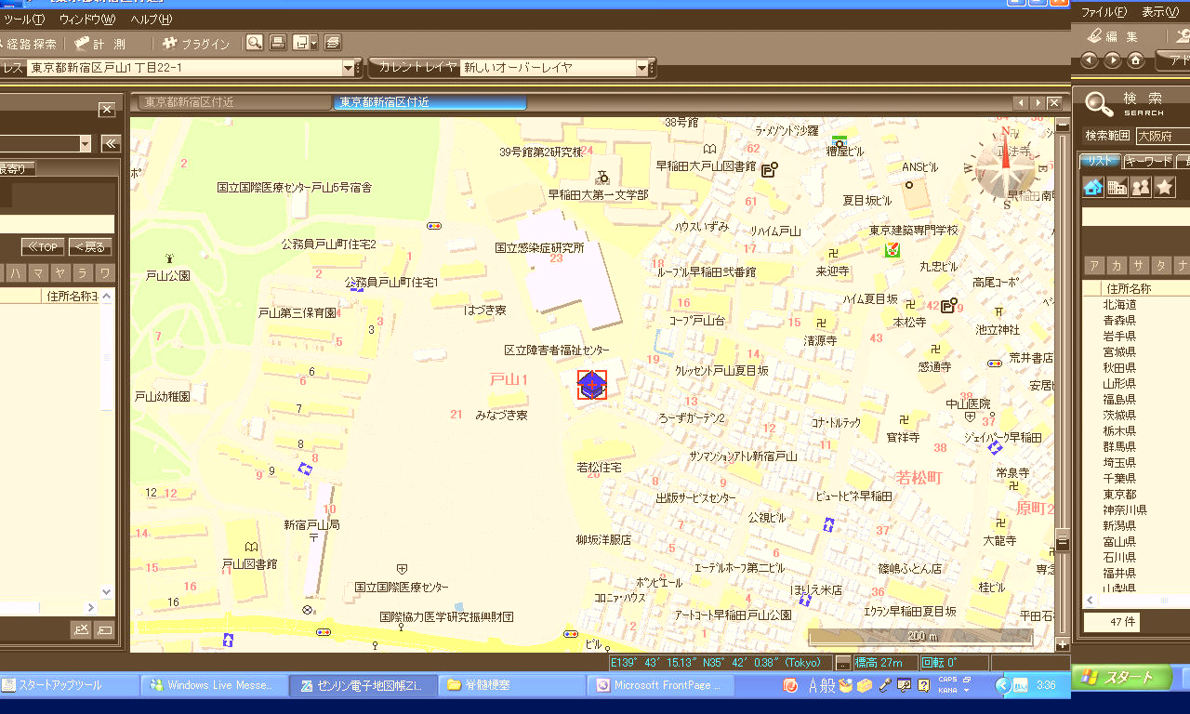
Task: Select the キーワード tab in search panel
Action: click(1149, 161)
